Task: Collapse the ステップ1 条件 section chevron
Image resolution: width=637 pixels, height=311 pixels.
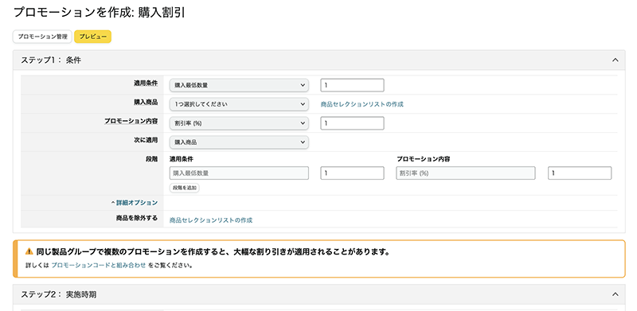Action: click(615, 60)
